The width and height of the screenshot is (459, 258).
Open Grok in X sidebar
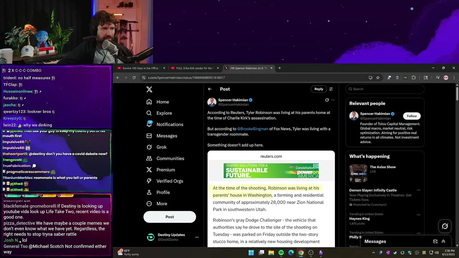pos(157,147)
